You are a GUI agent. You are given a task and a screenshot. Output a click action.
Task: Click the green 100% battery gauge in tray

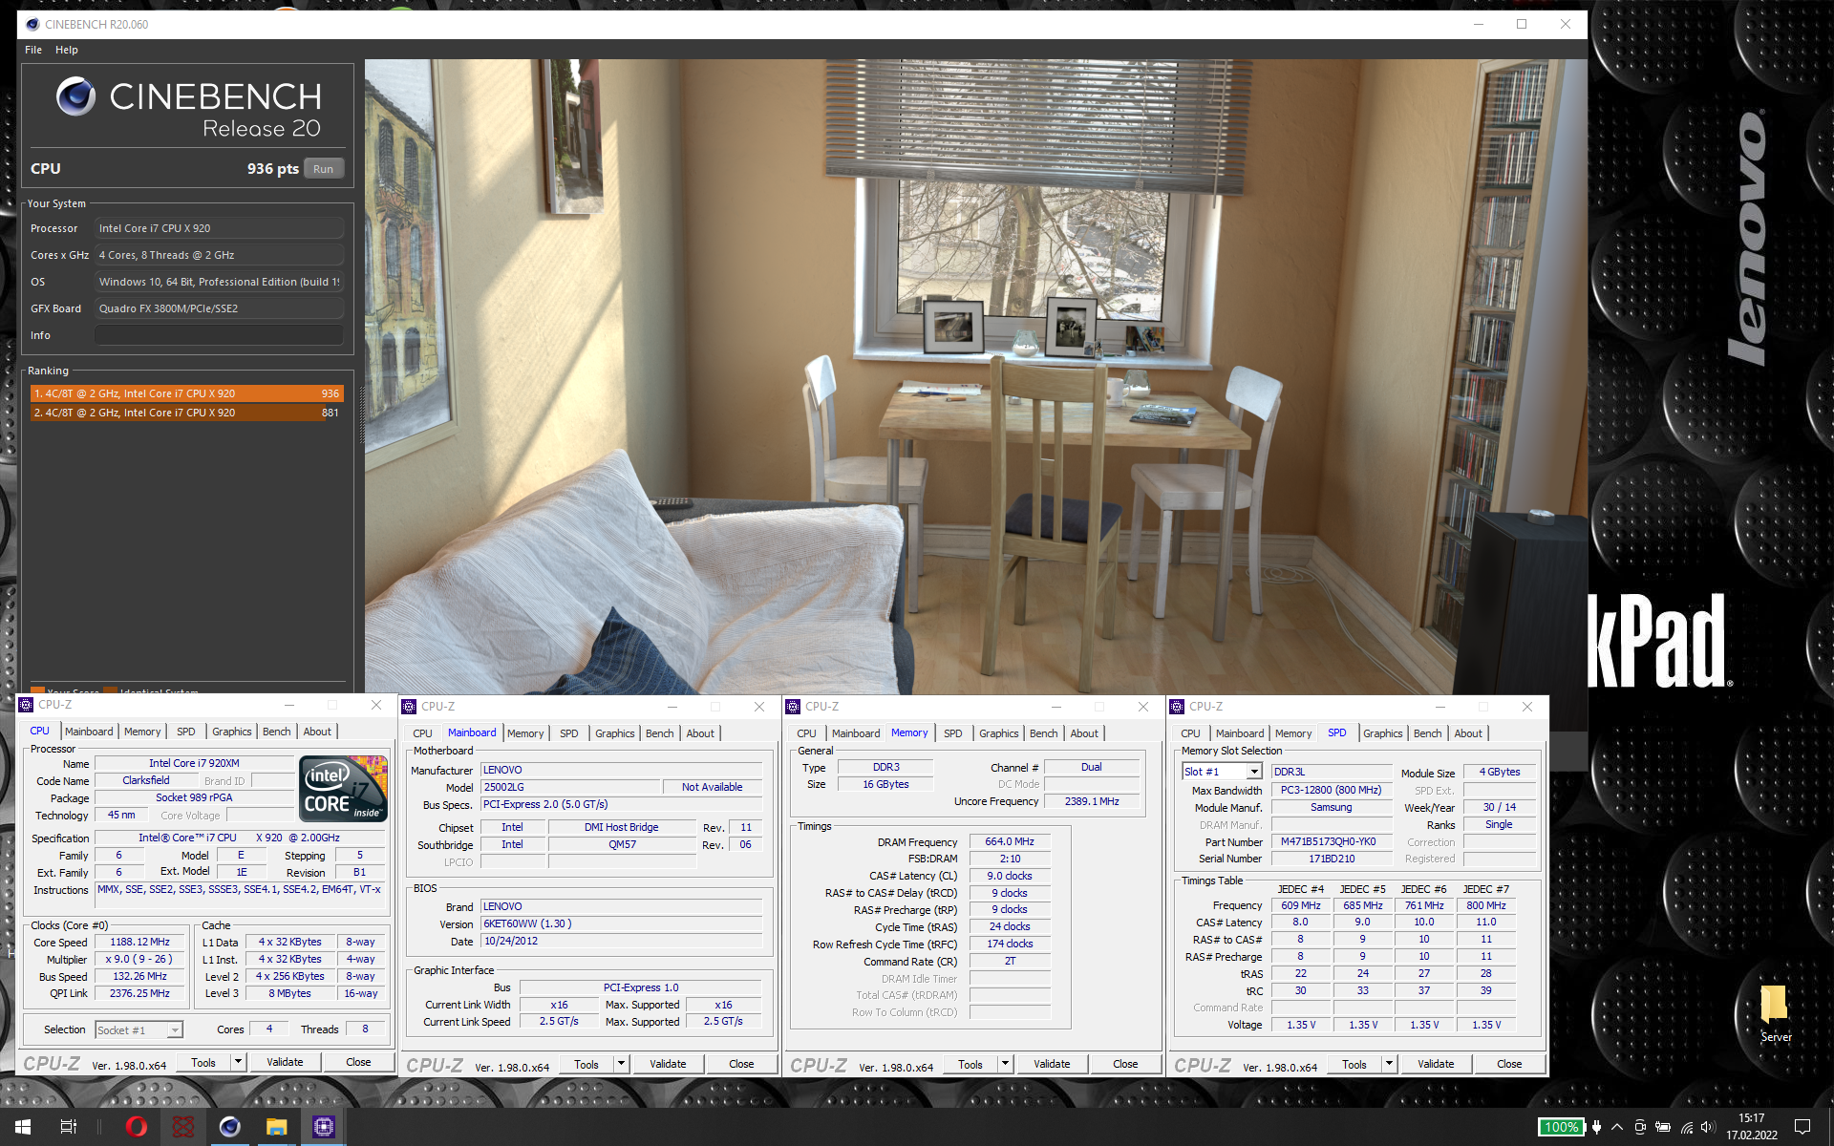pyautogui.click(x=1561, y=1127)
